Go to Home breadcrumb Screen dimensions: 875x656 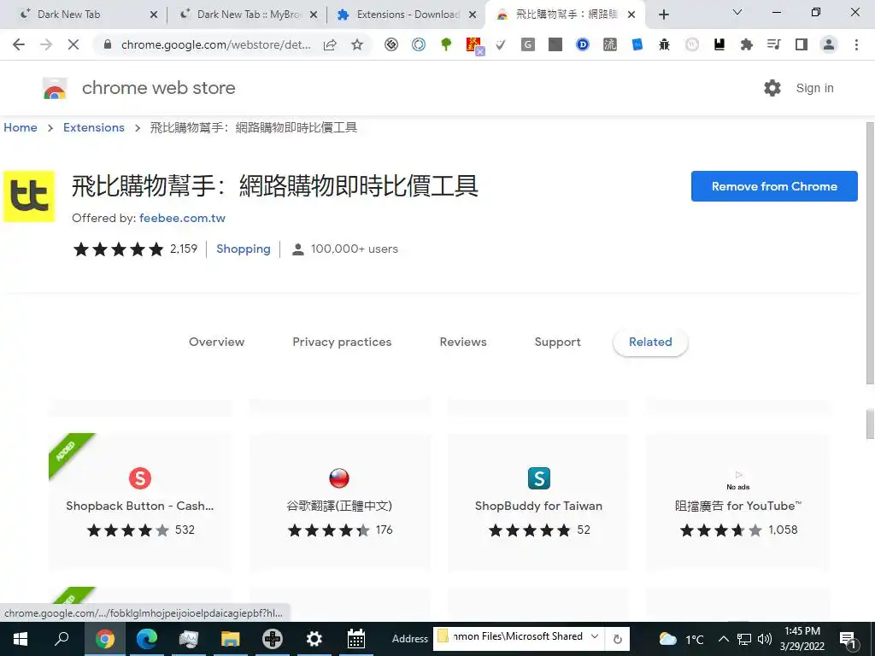click(x=21, y=128)
